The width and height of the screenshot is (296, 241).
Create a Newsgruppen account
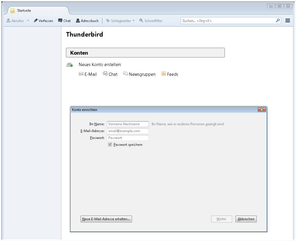pyautogui.click(x=139, y=74)
